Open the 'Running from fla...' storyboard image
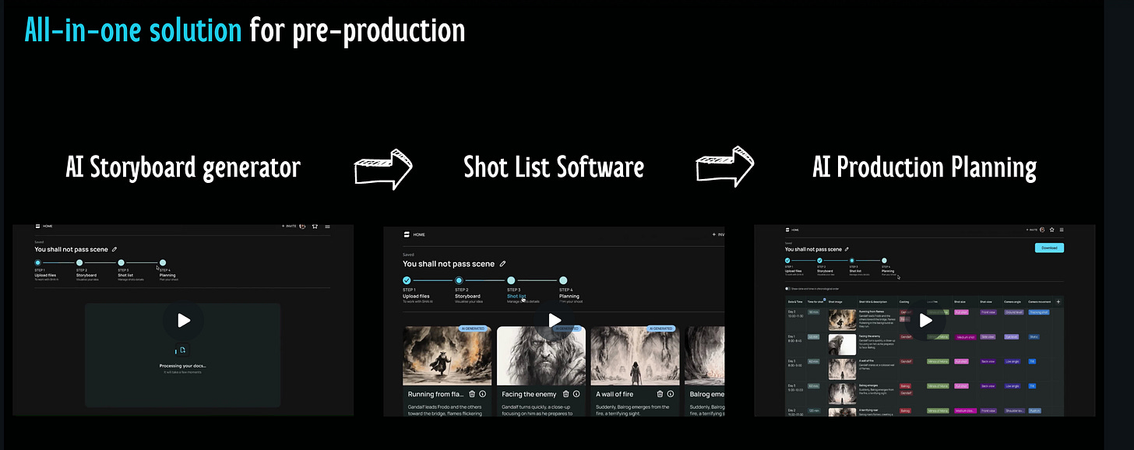Image resolution: width=1134 pixels, height=450 pixels. click(x=447, y=355)
